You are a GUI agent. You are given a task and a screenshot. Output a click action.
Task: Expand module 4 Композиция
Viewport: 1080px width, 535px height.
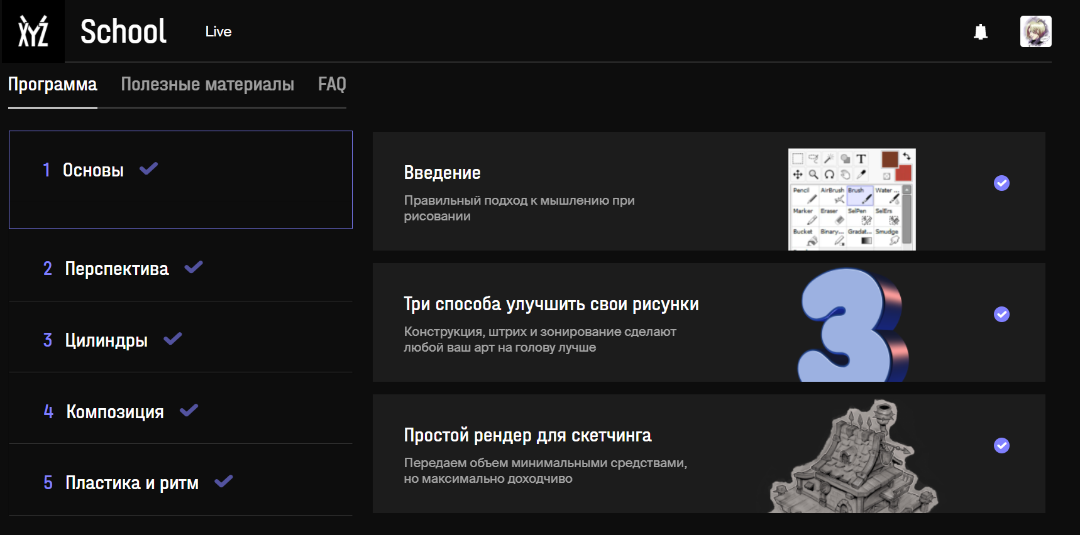coord(114,412)
